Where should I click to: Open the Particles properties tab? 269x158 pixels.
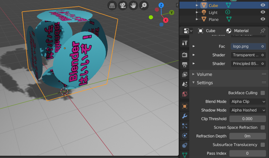point(185,126)
